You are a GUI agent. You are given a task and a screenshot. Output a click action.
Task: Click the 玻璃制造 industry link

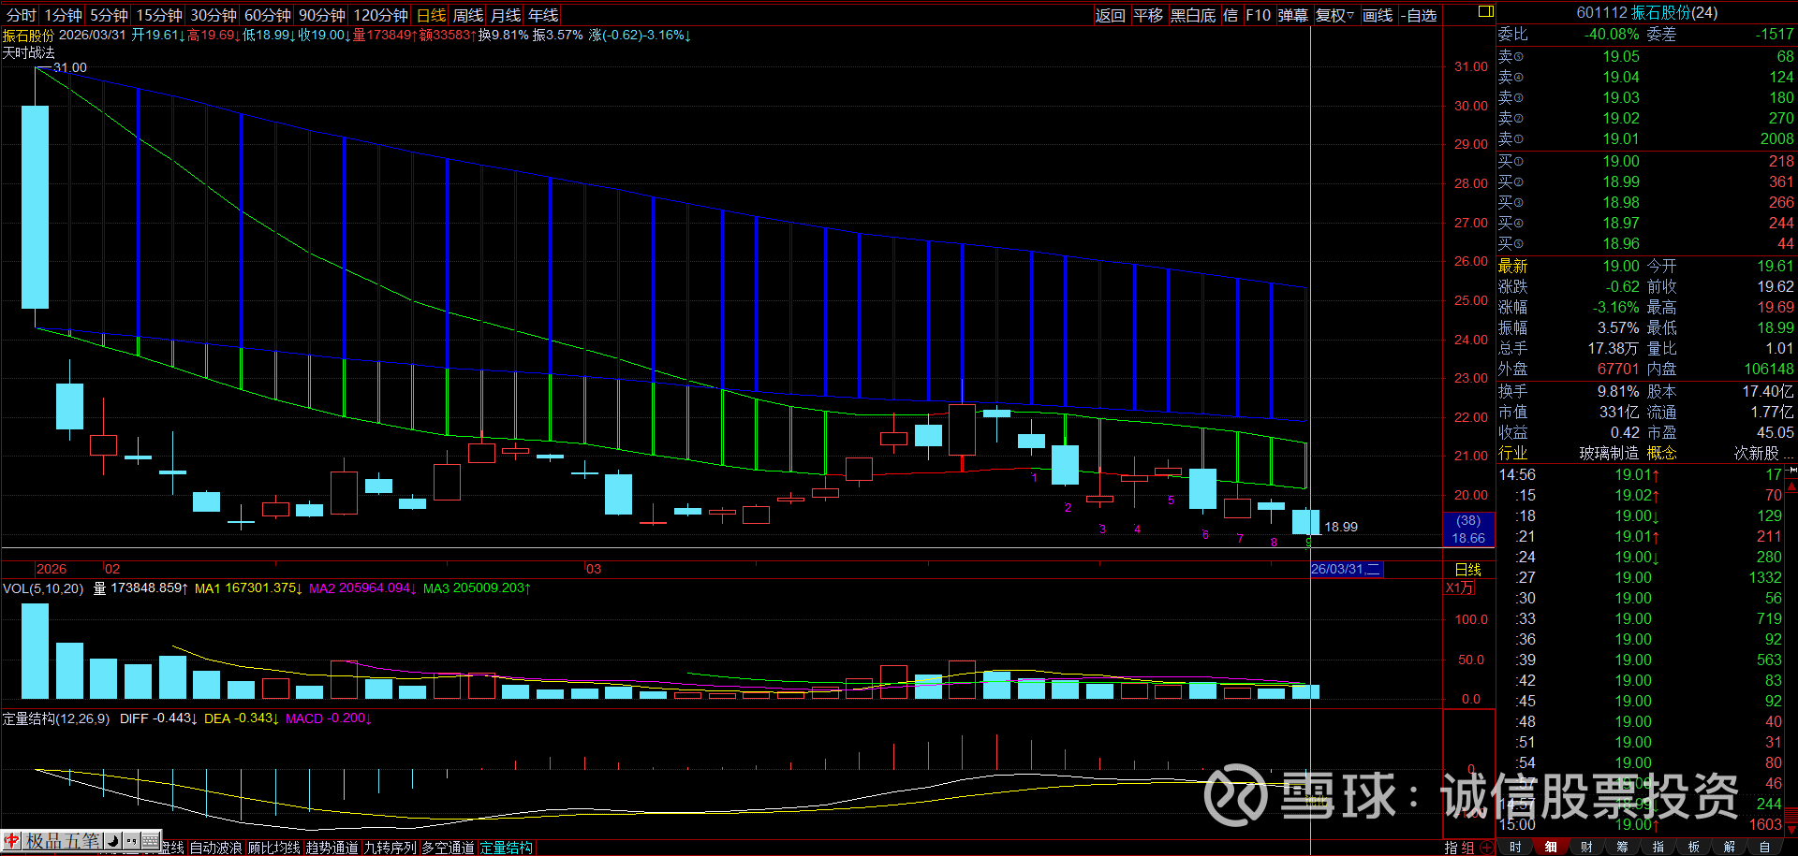[1609, 453]
